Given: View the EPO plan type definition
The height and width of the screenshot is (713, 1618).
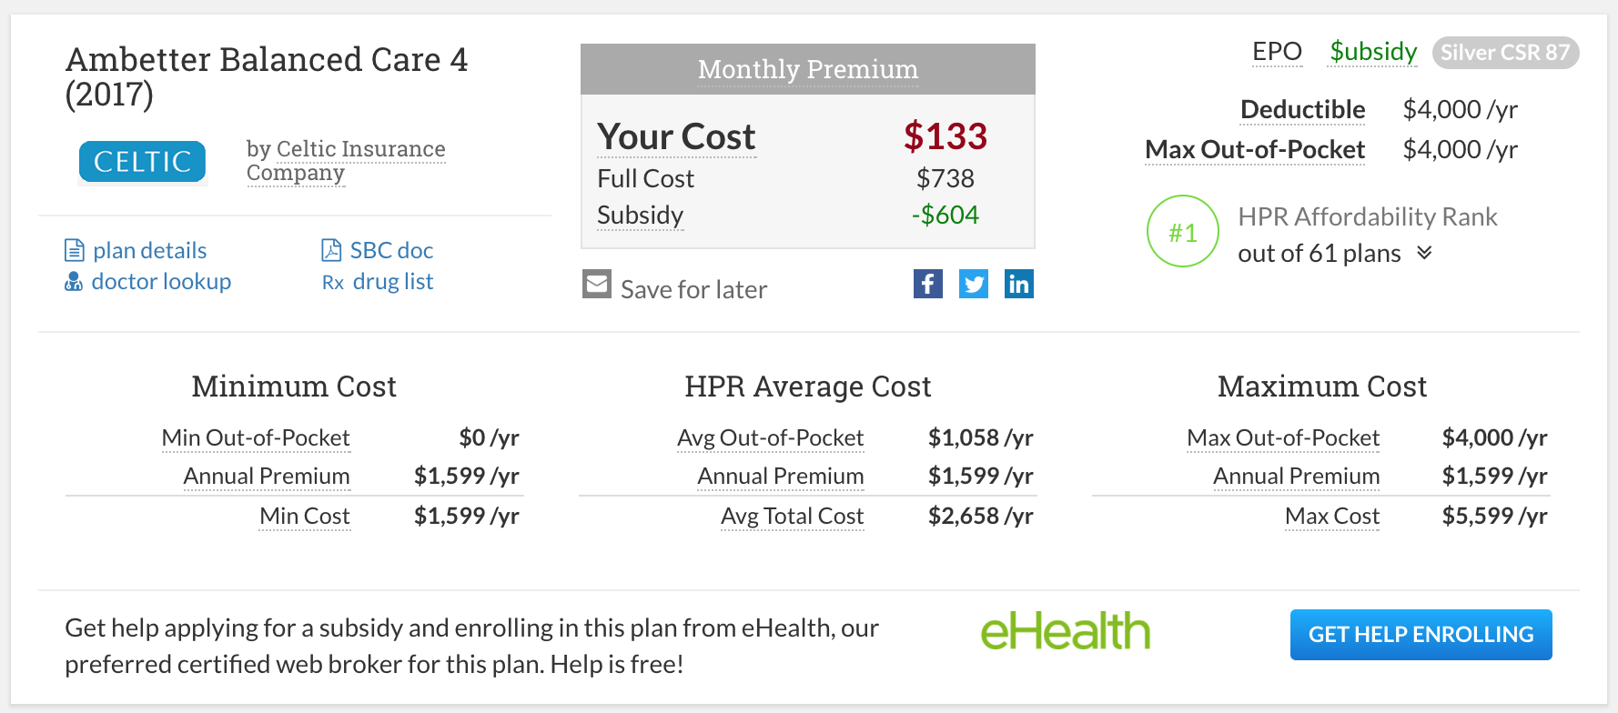Looking at the screenshot, I should click(x=1277, y=52).
